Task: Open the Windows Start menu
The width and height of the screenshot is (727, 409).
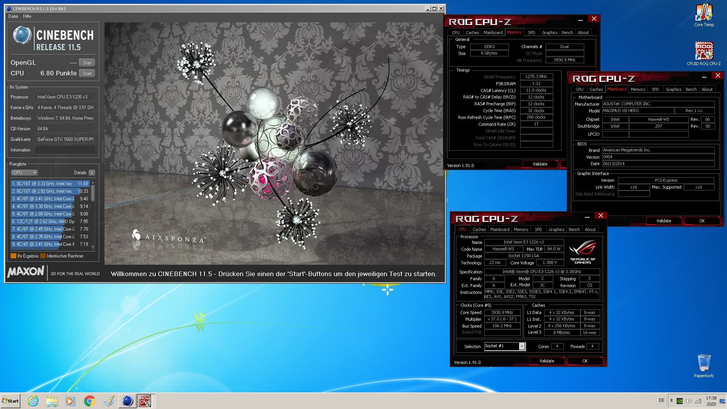Action: point(11,401)
